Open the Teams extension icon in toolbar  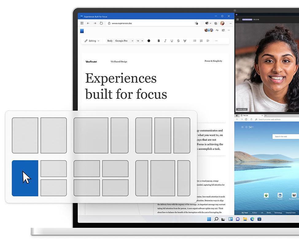pos(207,23)
